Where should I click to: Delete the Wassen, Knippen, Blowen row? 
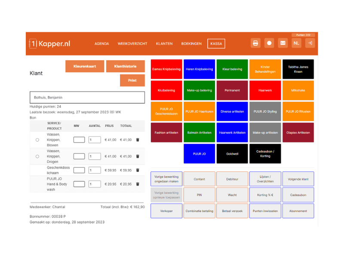tap(138, 140)
